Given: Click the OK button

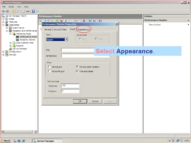Looking at the screenshot, I should [x=80, y=101].
